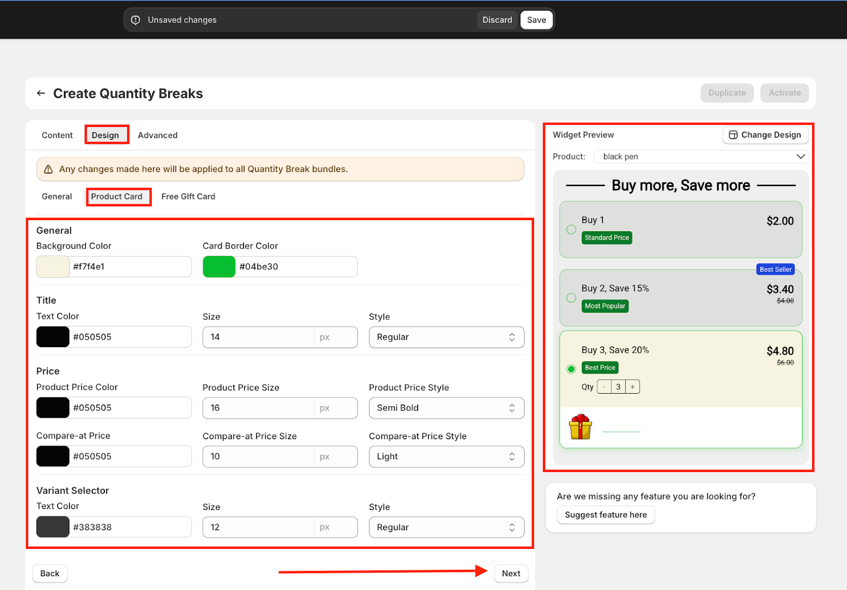
Task: Open the Product dropdown showing black pen
Action: (701, 157)
